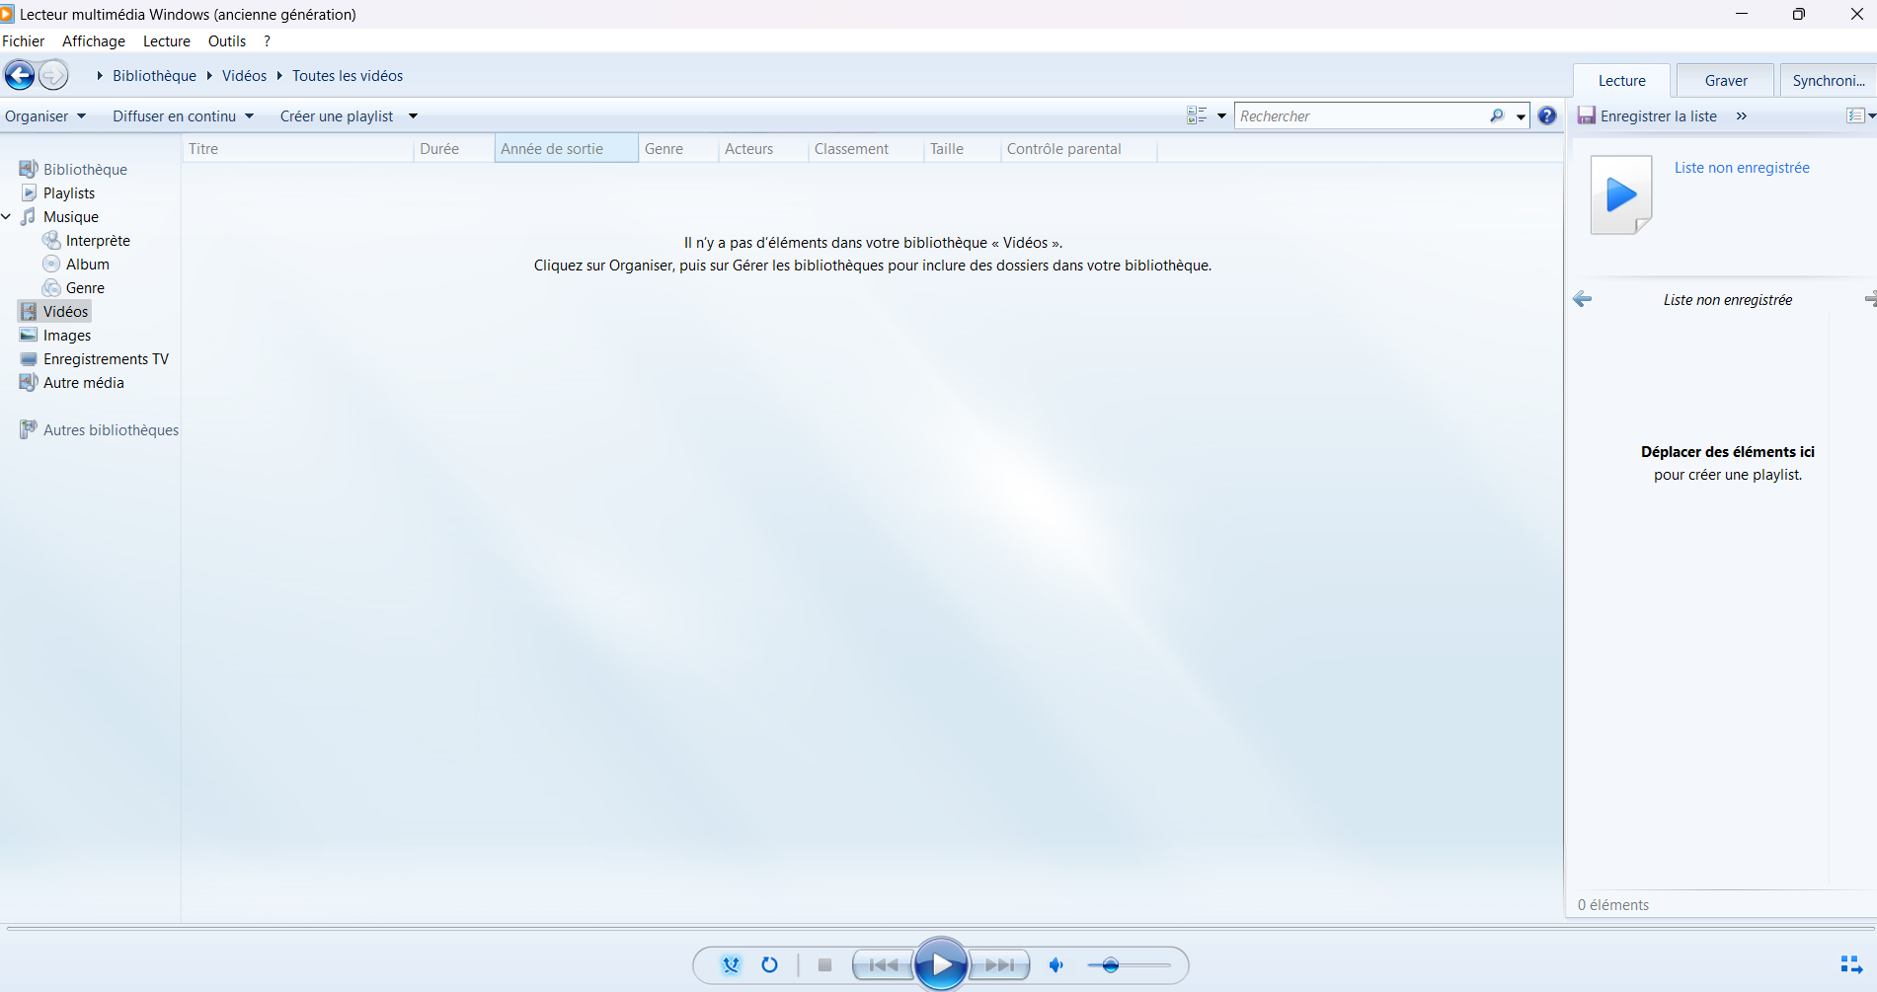Skip to the previous track
The height and width of the screenshot is (992, 1877).
click(884, 964)
